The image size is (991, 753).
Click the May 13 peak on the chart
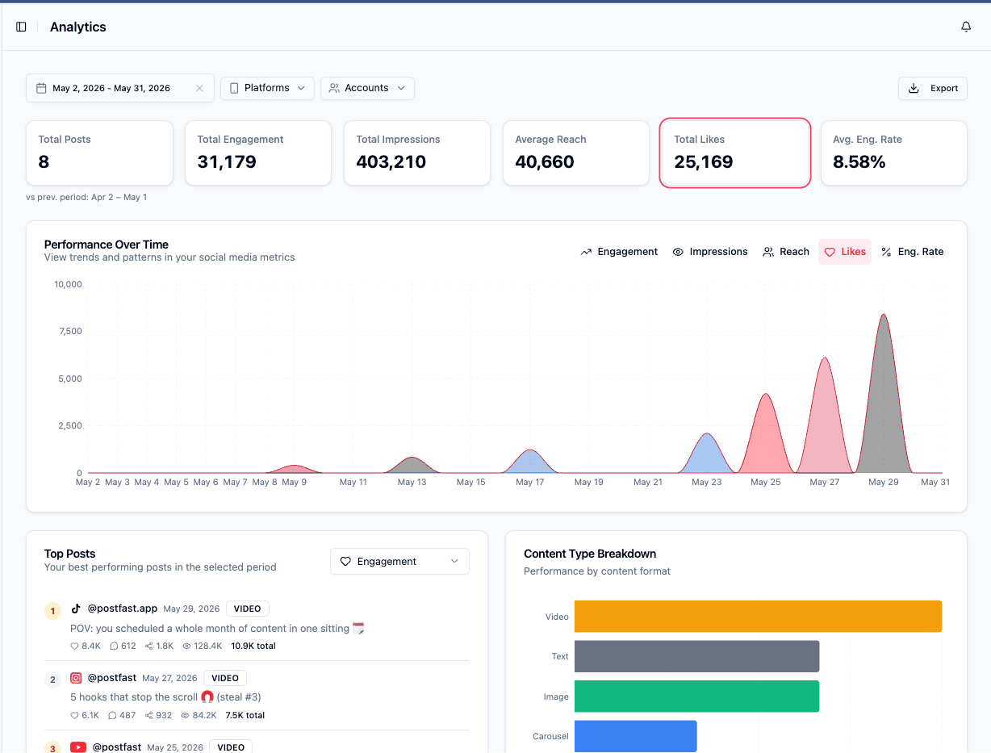pyautogui.click(x=412, y=458)
